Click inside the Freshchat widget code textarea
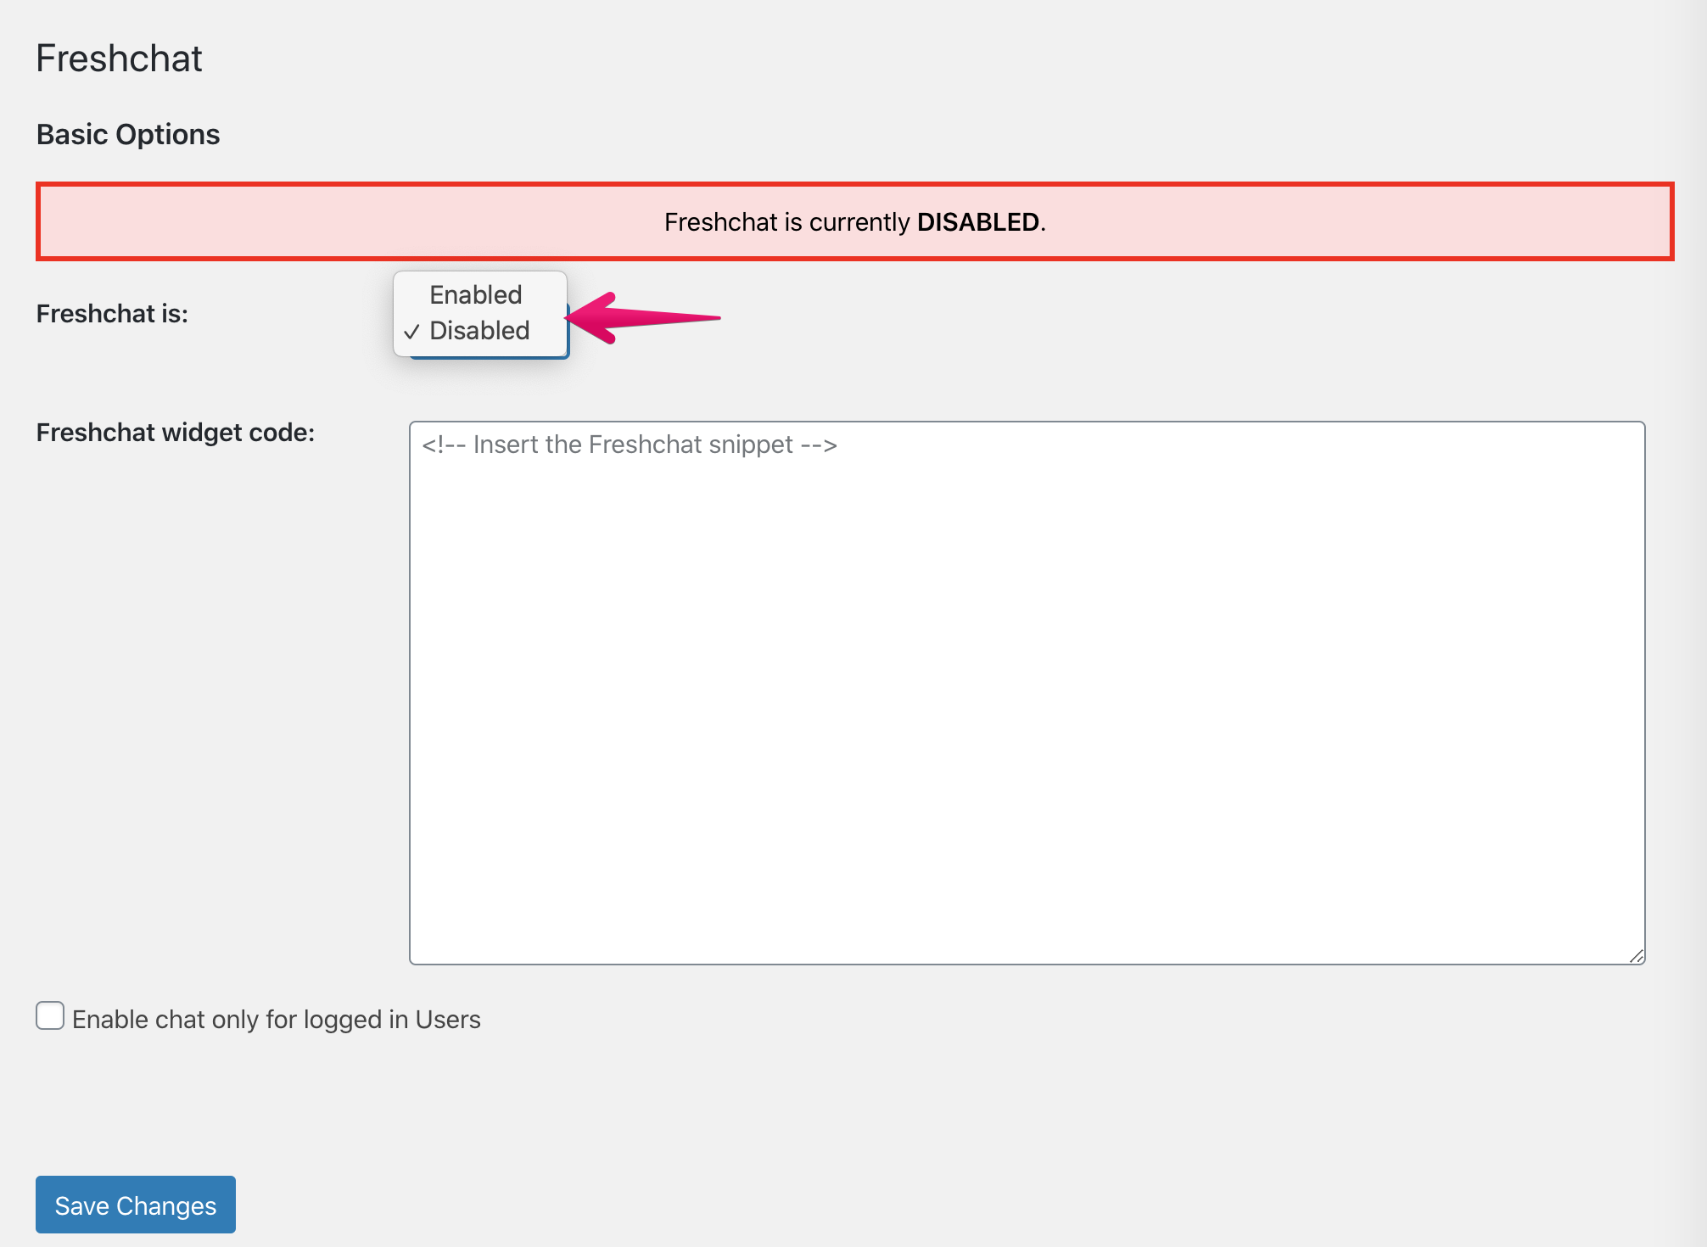1707x1247 pixels. point(1027,693)
